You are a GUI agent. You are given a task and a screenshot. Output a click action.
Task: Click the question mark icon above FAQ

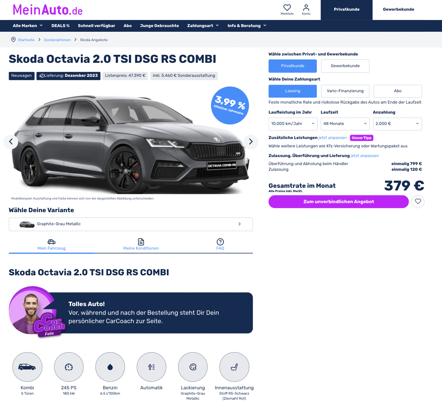pos(220,242)
